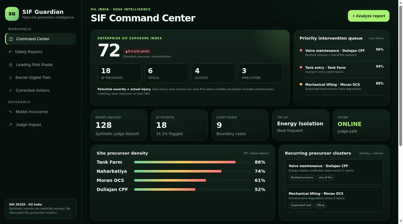Screen dimensions: 403x224
Task: Click the Leading Risk Radar target icon
Action: pos(11,65)
